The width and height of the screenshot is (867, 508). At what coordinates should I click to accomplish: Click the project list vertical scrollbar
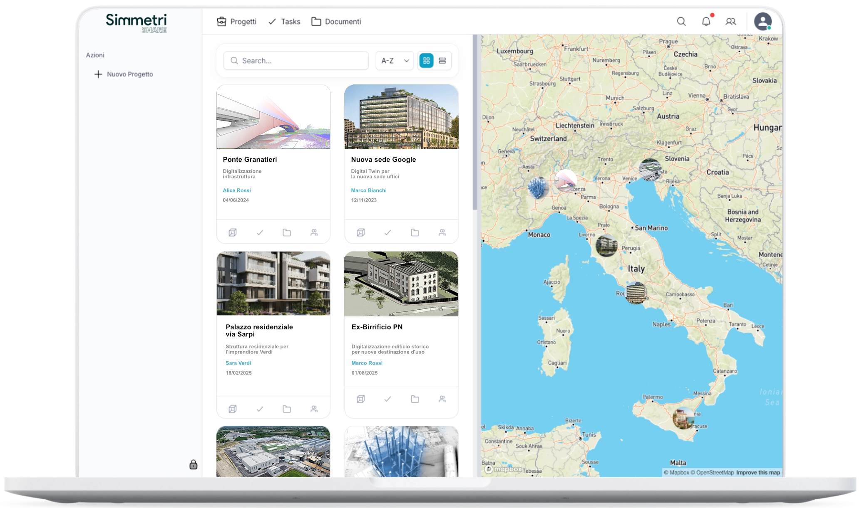pos(475,122)
